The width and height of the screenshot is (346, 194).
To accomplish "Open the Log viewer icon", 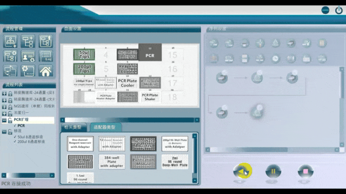I will coord(45,56).
